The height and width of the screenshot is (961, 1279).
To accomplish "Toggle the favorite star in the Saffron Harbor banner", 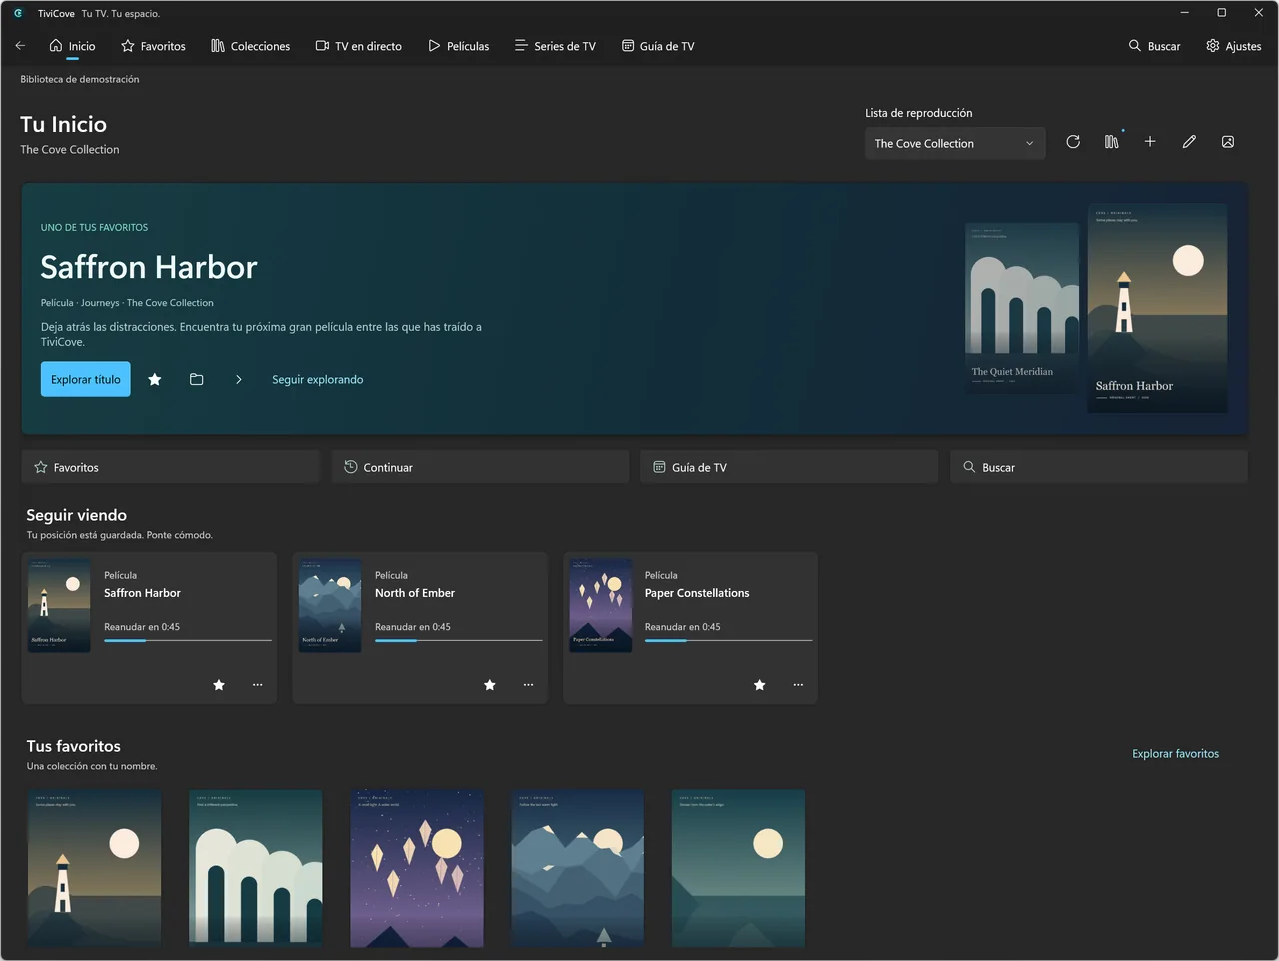I will pyautogui.click(x=155, y=379).
